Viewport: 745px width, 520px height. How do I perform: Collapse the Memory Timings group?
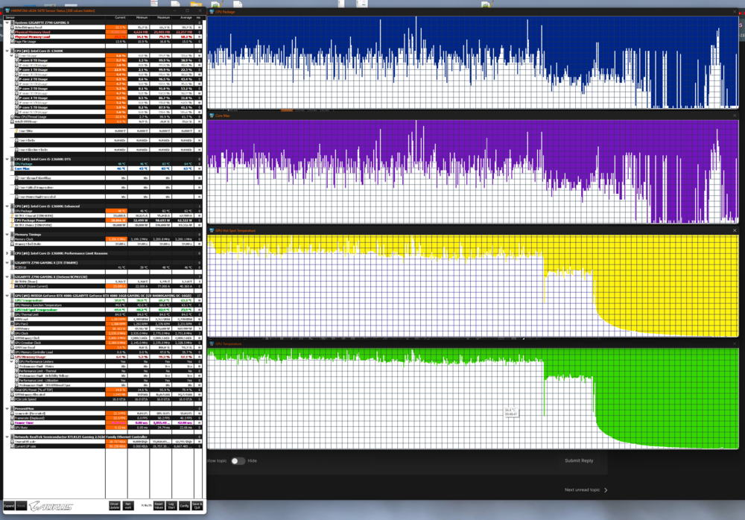(7, 235)
